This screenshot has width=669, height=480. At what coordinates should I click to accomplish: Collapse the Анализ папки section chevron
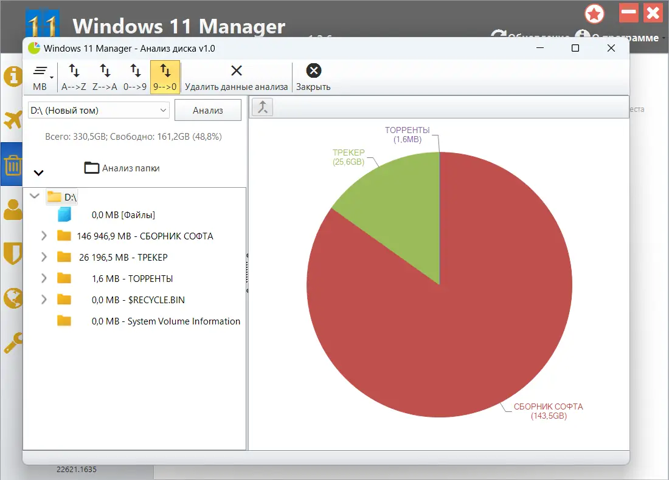(x=38, y=173)
